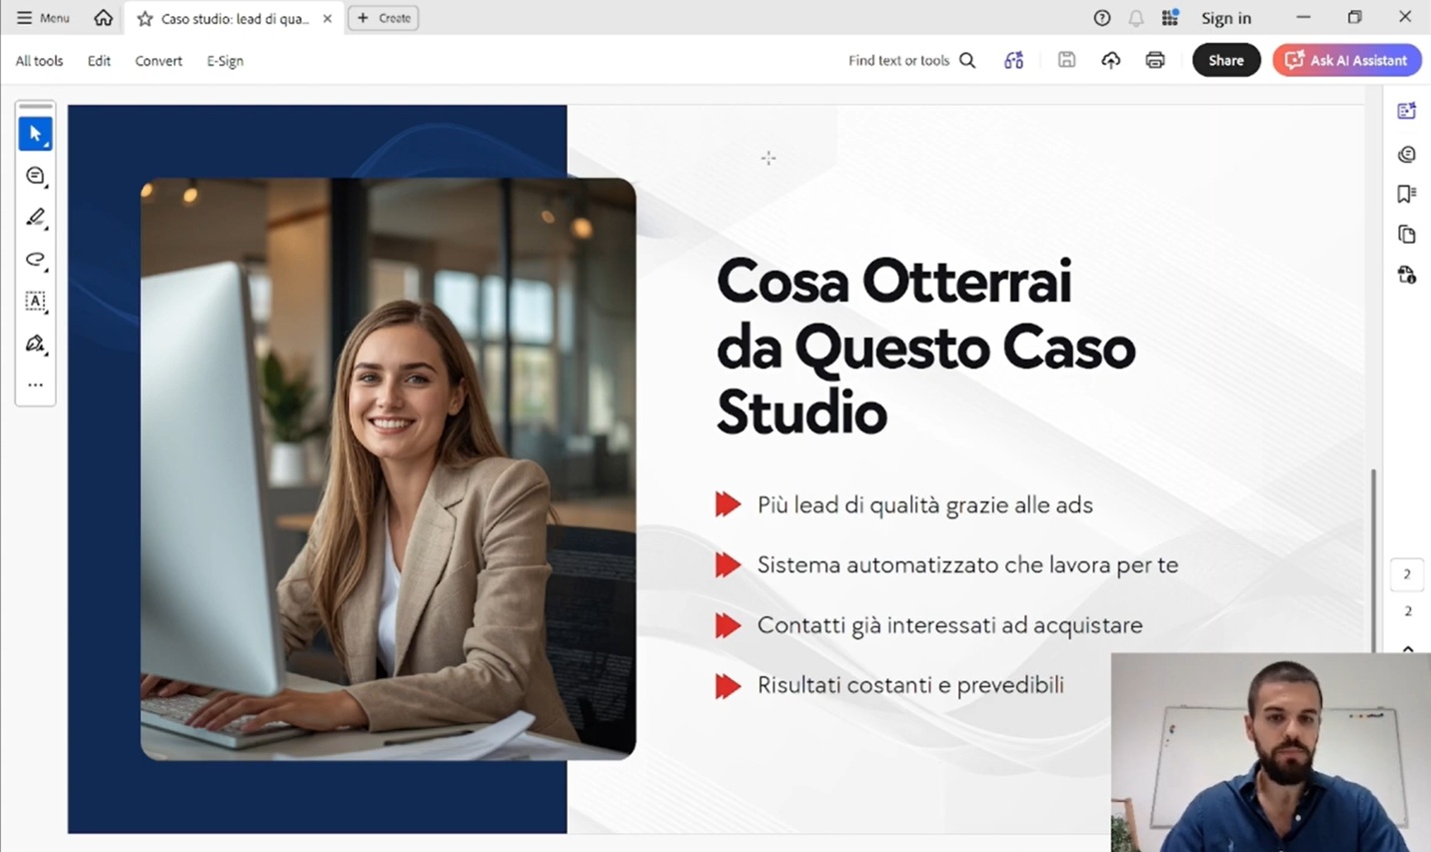
Task: Select the Highlight pen tool
Action: pos(35,218)
